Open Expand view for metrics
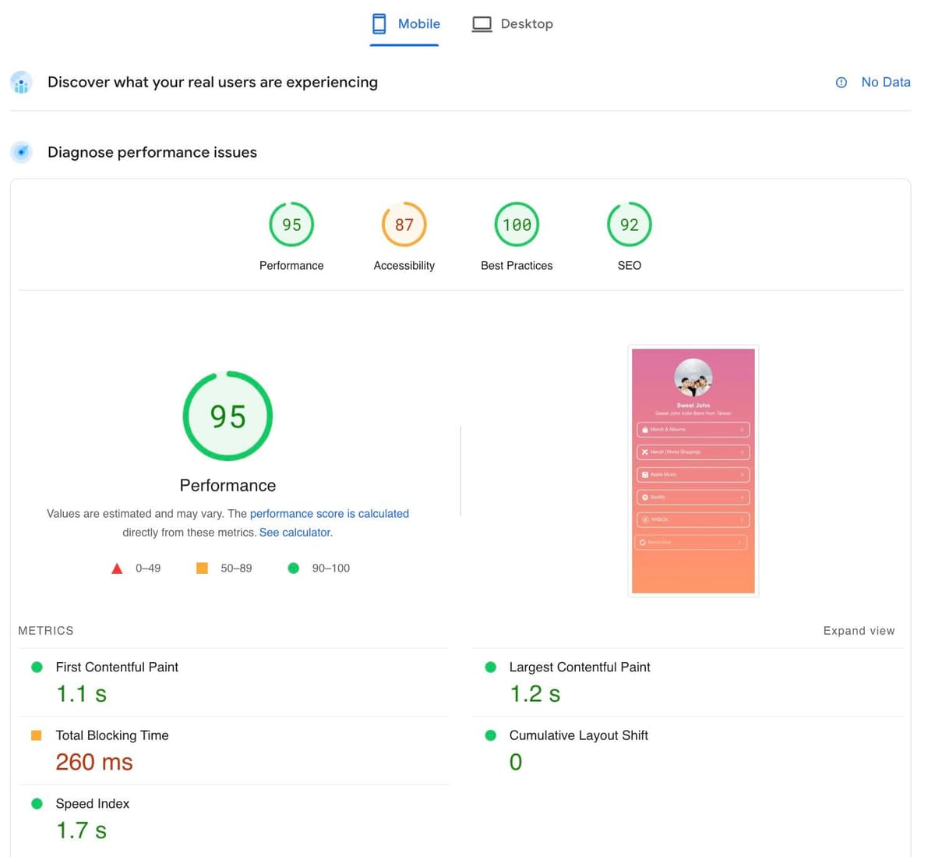This screenshot has width=935, height=857. pos(859,630)
